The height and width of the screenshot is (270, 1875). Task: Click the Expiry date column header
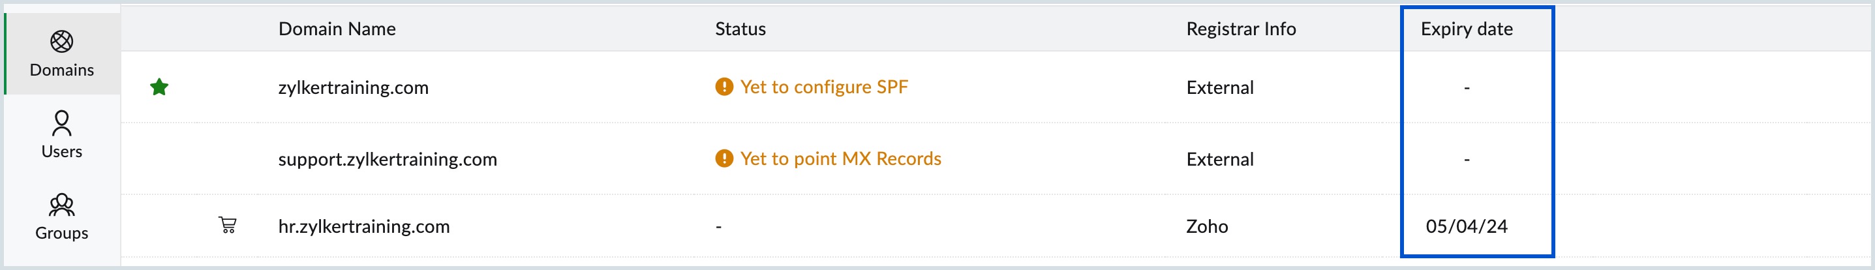[1467, 29]
